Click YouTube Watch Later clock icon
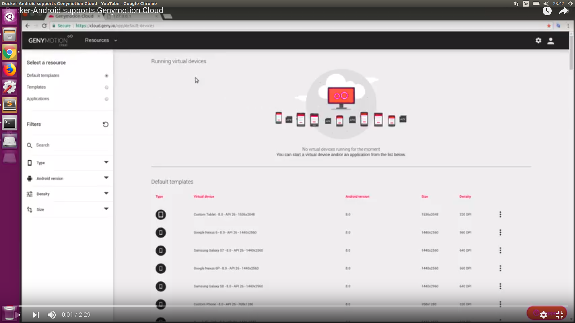Viewport: 575px width, 323px height. [547, 11]
